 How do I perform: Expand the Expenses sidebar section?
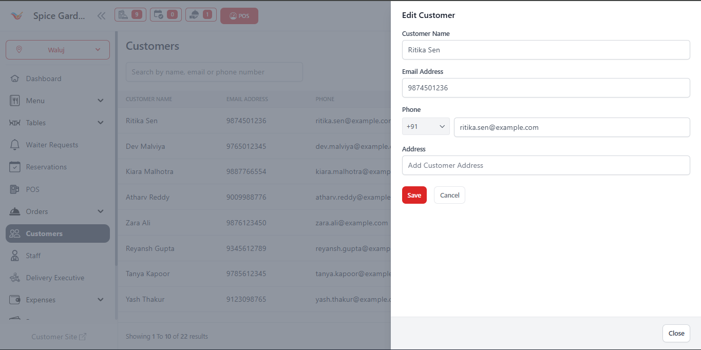point(58,299)
